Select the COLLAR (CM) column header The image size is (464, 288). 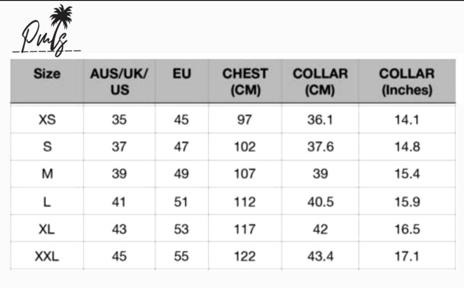320,82
